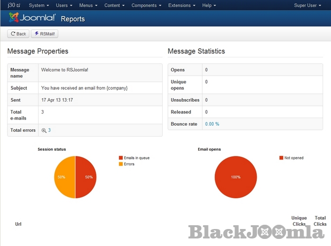Click the Email opens pie chart
Image resolution: width=331 pixels, height=246 pixels.
point(235,177)
